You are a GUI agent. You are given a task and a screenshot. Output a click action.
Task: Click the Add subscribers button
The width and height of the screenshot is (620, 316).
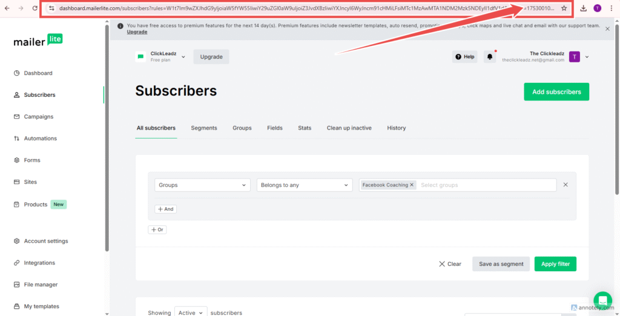(556, 92)
